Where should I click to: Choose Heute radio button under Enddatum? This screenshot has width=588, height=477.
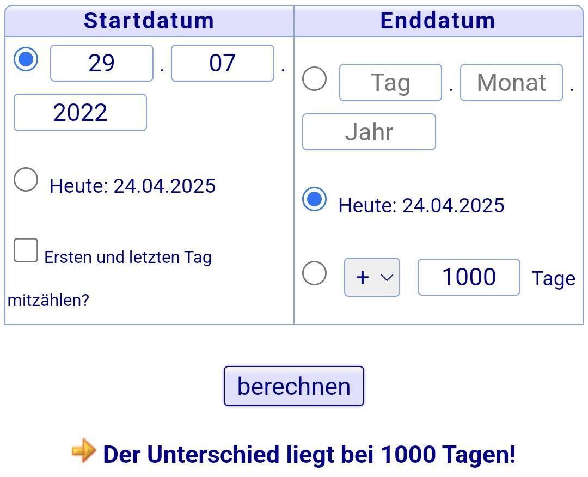coord(314,199)
